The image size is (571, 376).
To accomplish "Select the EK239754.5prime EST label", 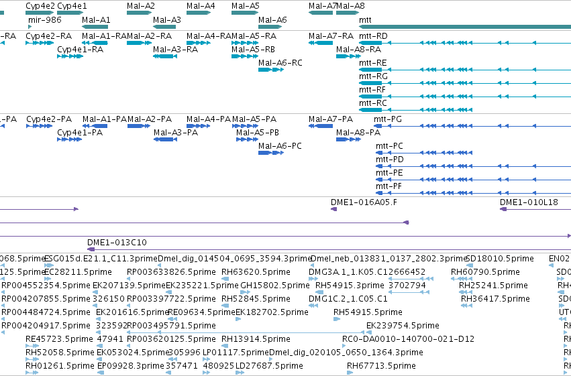I will click(x=403, y=326).
